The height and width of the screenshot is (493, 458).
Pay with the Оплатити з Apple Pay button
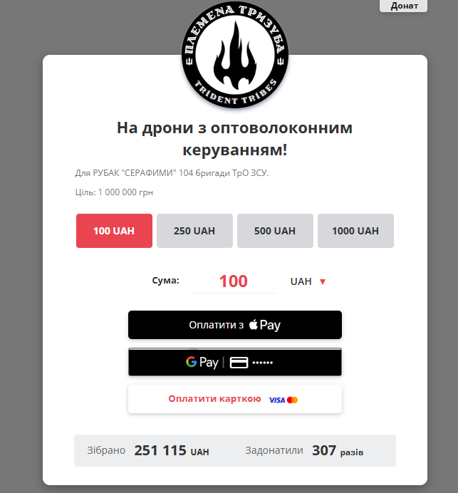[235, 325]
